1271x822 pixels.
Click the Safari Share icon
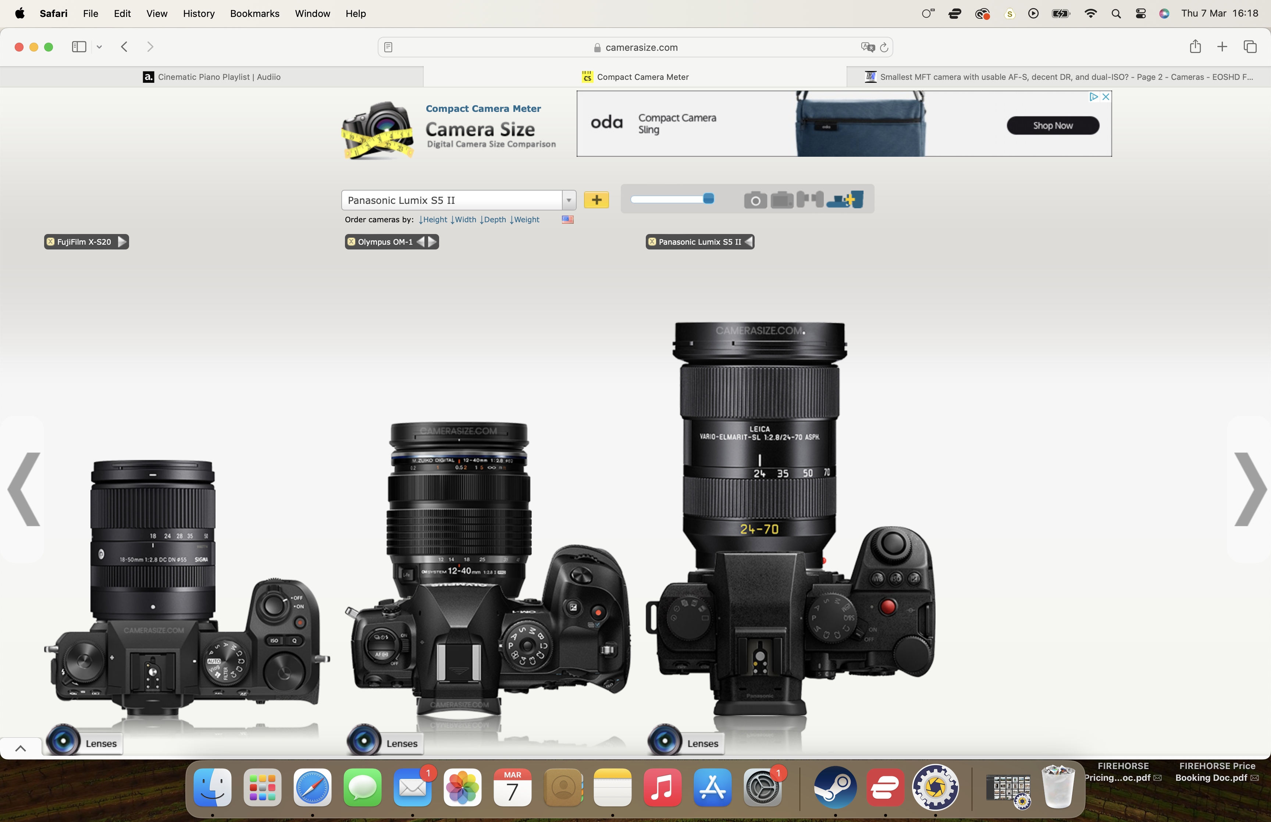(x=1195, y=46)
